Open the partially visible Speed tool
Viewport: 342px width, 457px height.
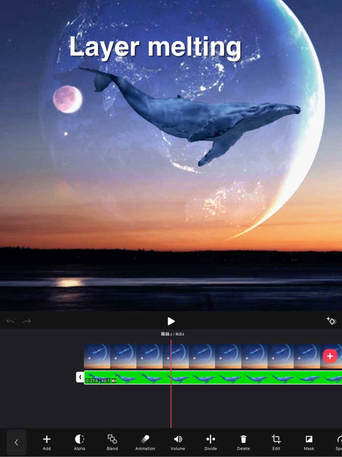tap(338, 442)
